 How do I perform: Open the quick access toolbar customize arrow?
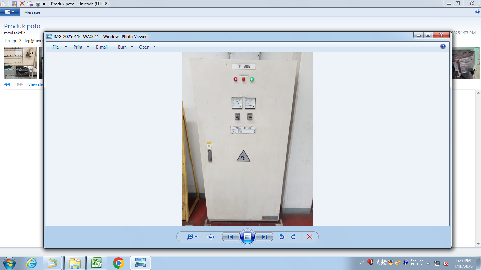click(x=44, y=4)
